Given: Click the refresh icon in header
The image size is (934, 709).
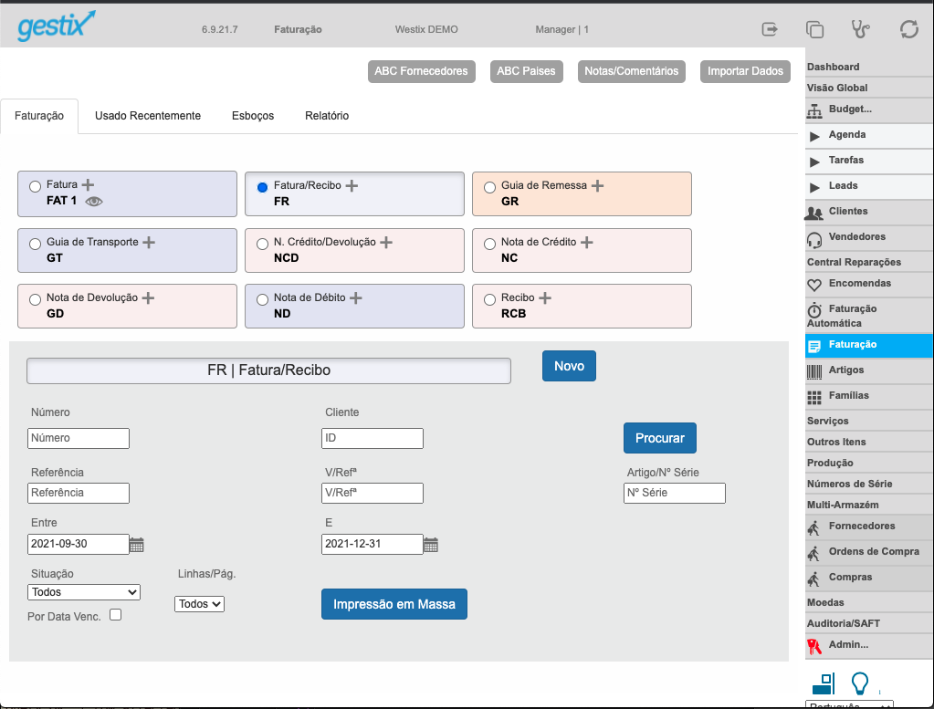Looking at the screenshot, I should click(909, 29).
